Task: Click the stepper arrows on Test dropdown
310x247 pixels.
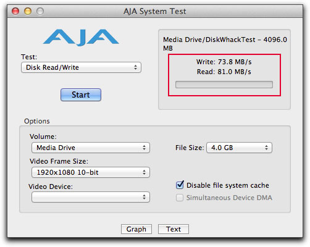Action: [135, 67]
